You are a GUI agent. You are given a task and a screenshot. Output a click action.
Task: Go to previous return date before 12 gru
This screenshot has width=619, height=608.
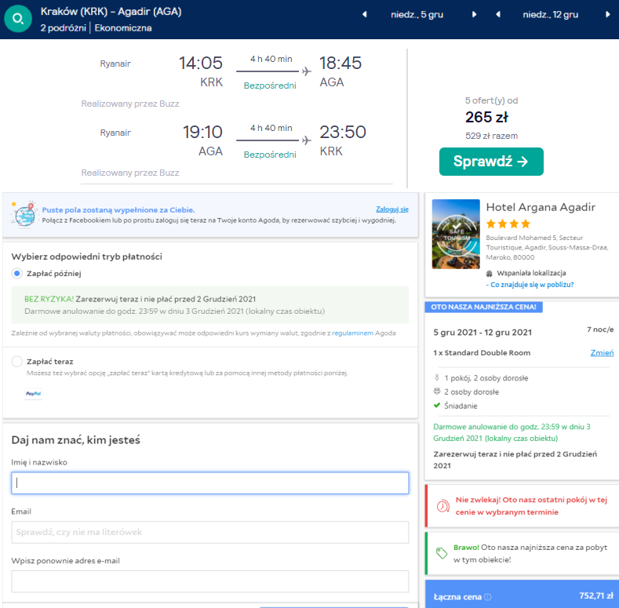pos(498,15)
